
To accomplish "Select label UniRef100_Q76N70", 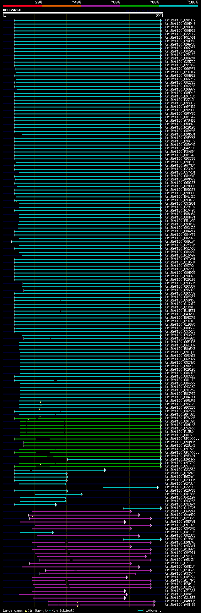I will click(180, 473).
